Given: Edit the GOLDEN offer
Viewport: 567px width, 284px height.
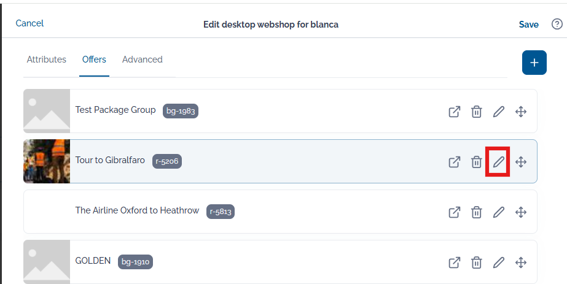Looking at the screenshot, I should [x=499, y=263].
